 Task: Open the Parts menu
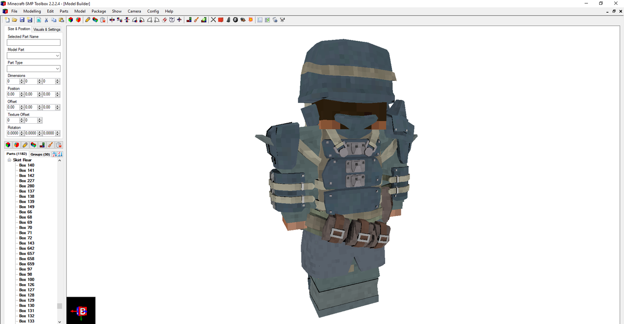(x=64, y=11)
